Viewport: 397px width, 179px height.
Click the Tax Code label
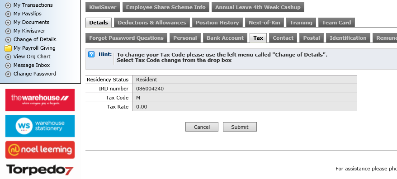click(x=117, y=98)
